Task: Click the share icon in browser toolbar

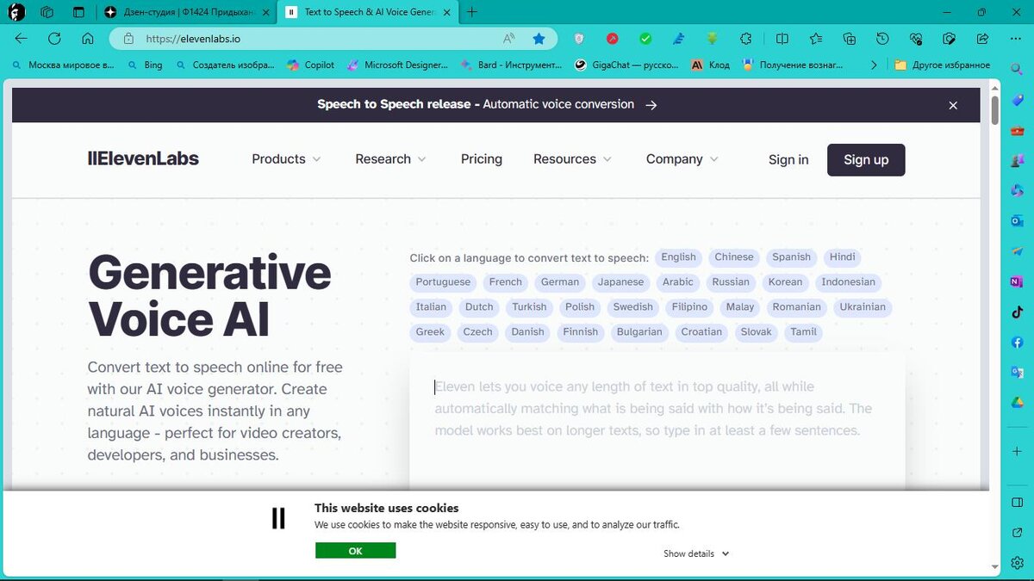Action: (982, 39)
